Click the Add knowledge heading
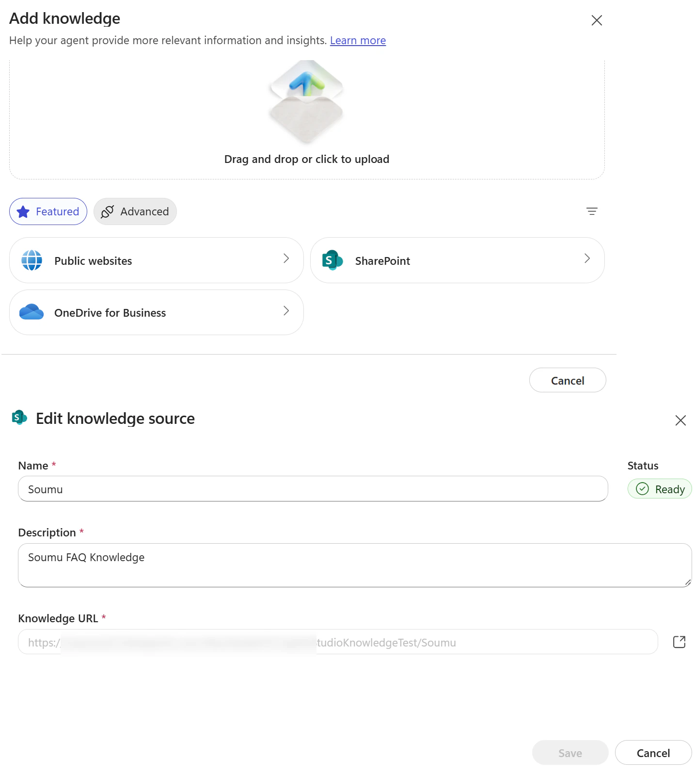The width and height of the screenshot is (695, 775). [65, 18]
